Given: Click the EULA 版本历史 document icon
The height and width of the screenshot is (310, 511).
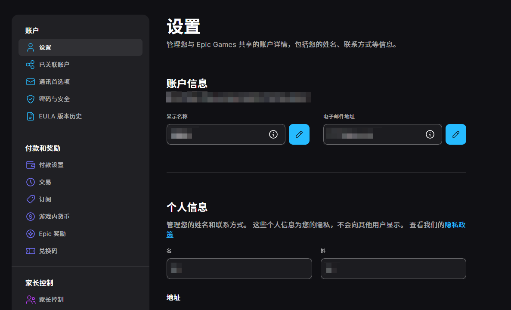Looking at the screenshot, I should [30, 116].
